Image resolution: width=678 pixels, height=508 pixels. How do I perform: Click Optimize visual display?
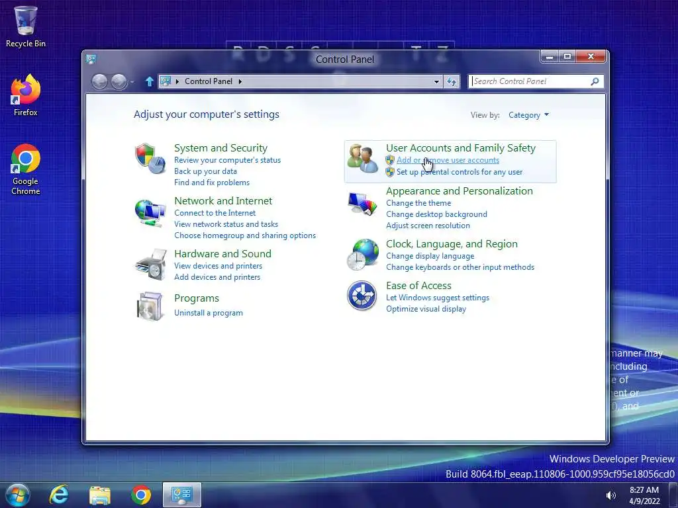coord(426,308)
